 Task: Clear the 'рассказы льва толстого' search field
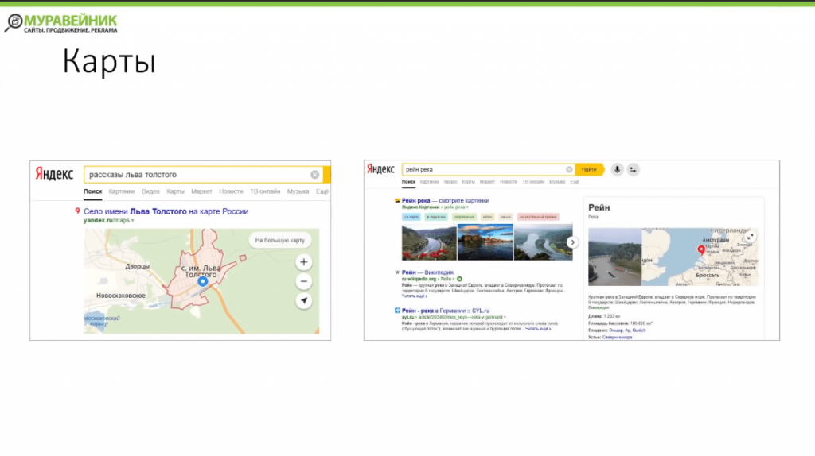pyautogui.click(x=314, y=175)
